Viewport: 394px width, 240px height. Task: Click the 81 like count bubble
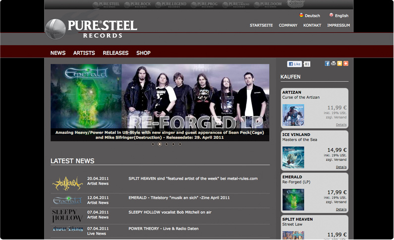pyautogui.click(x=307, y=64)
